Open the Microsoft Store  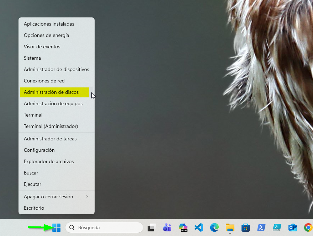(245, 227)
